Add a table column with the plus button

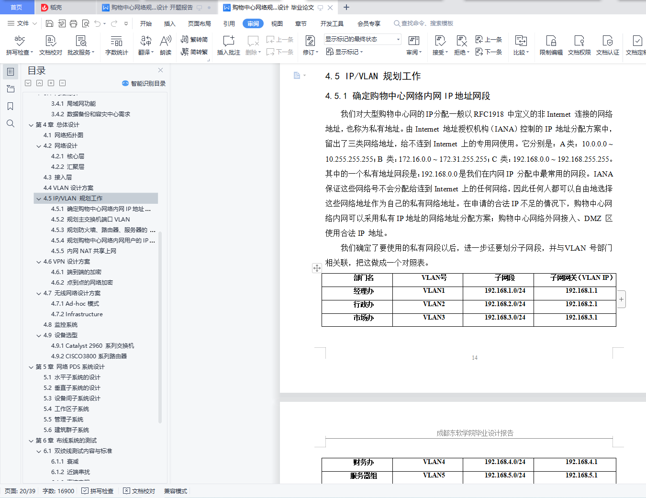point(621,299)
